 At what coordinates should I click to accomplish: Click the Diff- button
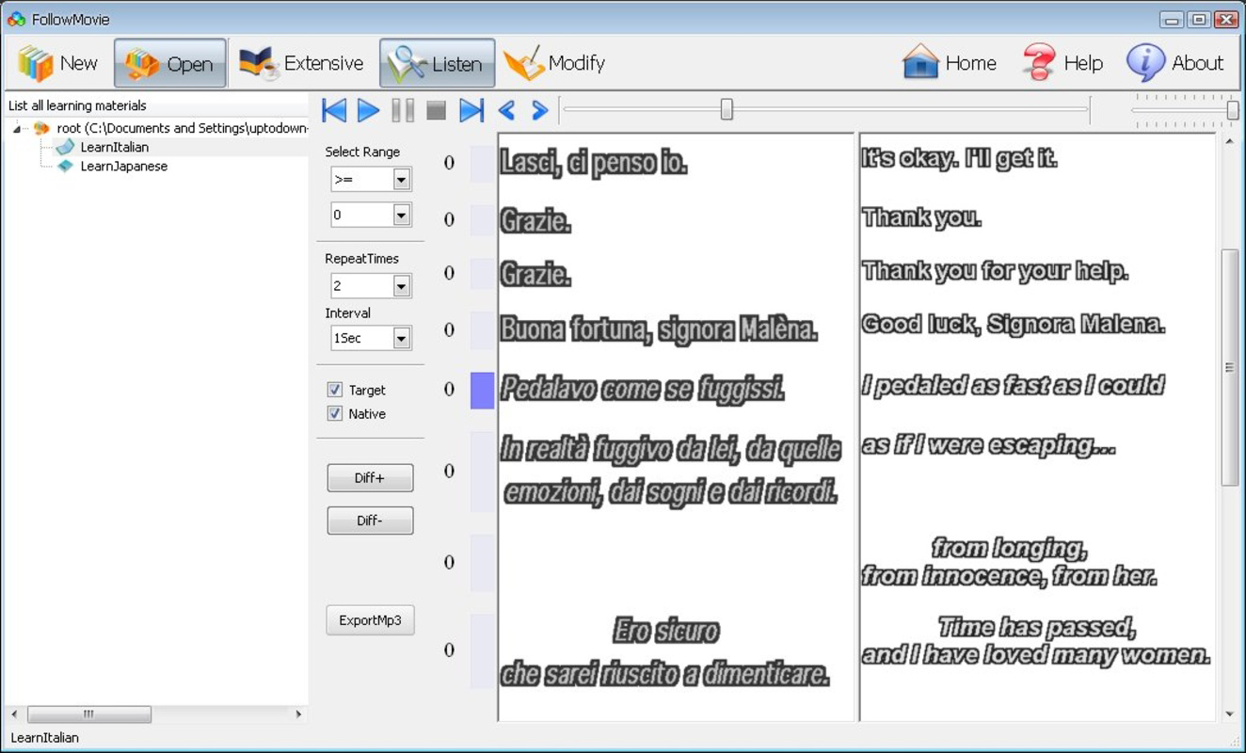pos(370,521)
